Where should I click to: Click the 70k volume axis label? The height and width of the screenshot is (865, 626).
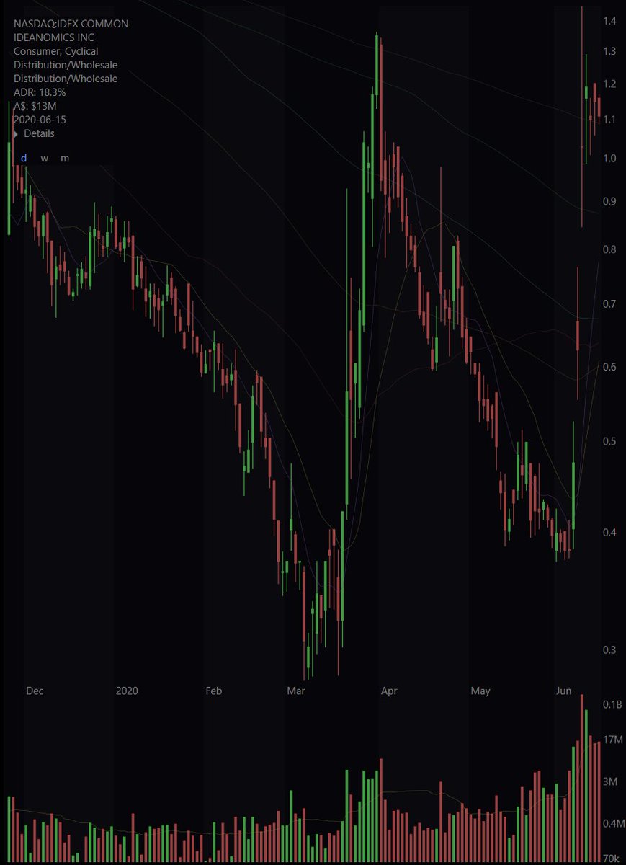611,859
